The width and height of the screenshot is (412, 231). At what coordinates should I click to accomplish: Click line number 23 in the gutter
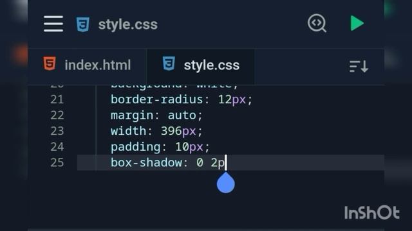(57, 131)
